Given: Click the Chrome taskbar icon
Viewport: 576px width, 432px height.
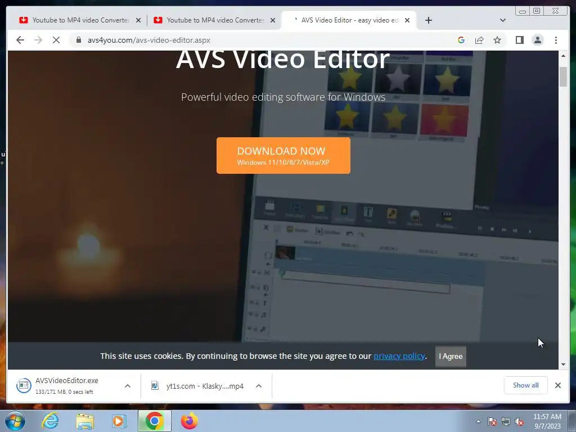Looking at the screenshot, I should (x=154, y=421).
